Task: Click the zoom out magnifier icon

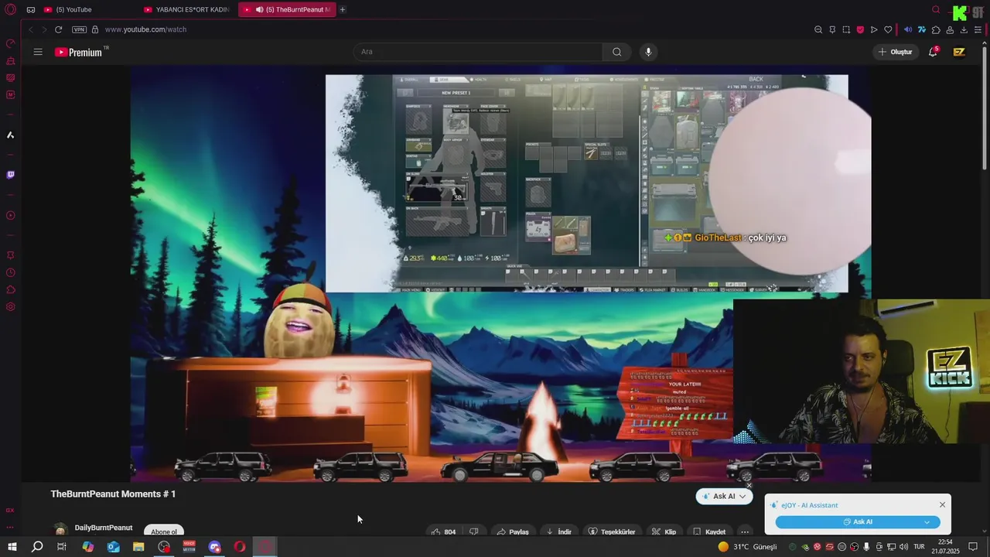Action: click(818, 29)
